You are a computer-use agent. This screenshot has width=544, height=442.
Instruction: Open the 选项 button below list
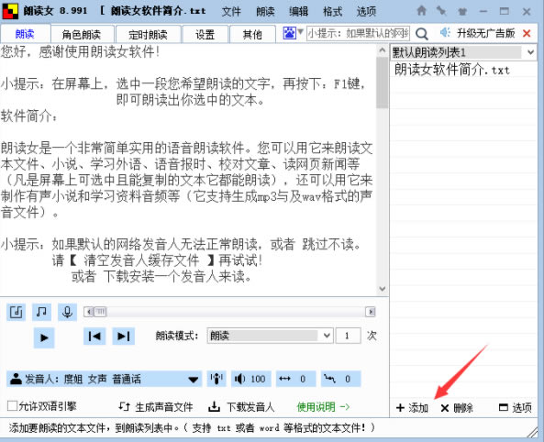[516, 408]
